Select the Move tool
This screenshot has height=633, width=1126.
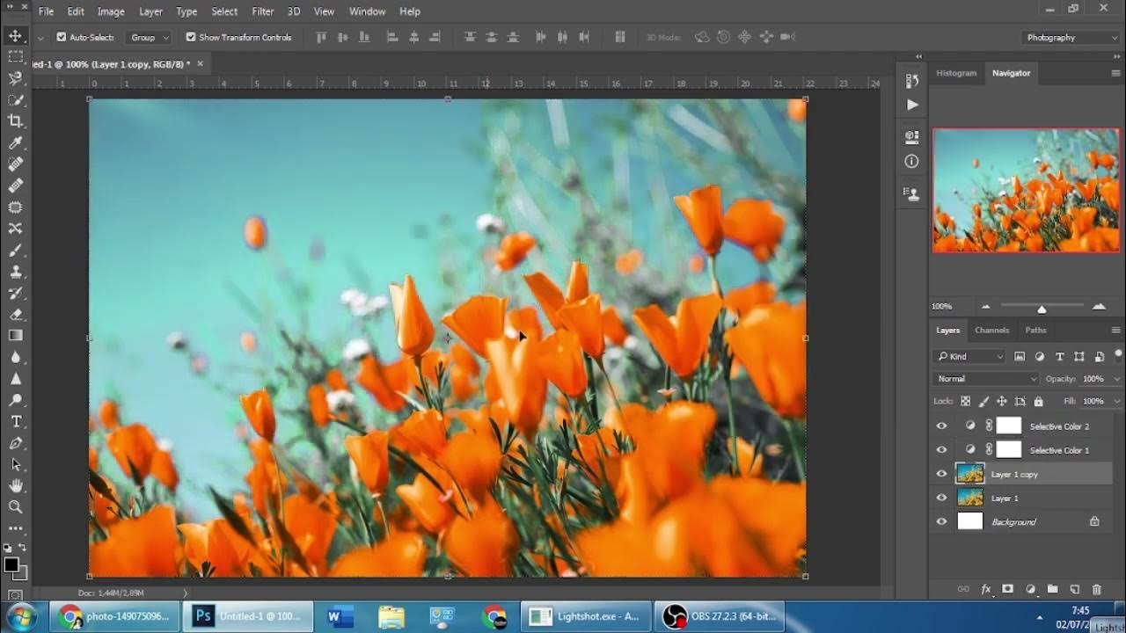pyautogui.click(x=15, y=36)
